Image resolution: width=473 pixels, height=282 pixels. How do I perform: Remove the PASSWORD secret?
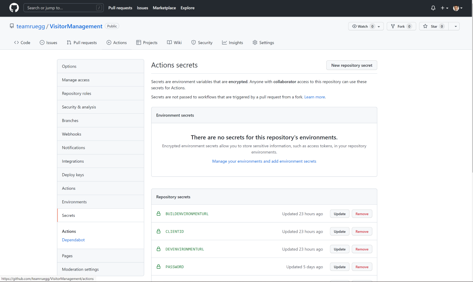click(x=362, y=267)
